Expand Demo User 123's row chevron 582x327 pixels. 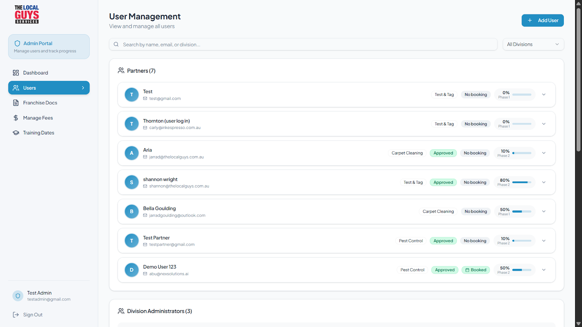coord(544,270)
